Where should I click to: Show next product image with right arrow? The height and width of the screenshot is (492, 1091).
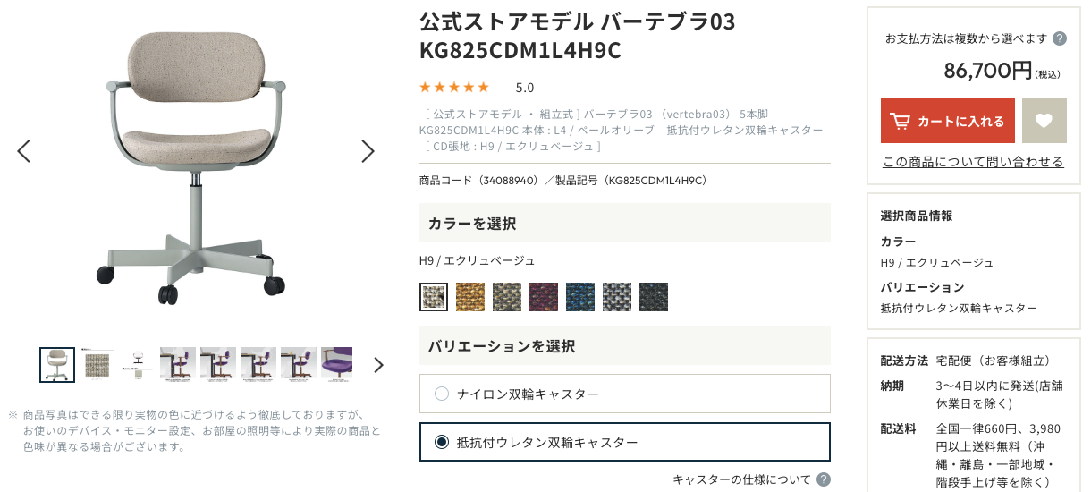pyautogui.click(x=368, y=151)
